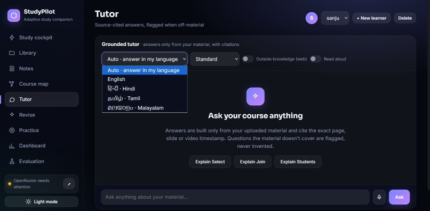
Task: Click the Grounded tutor label
Action: coord(121,44)
